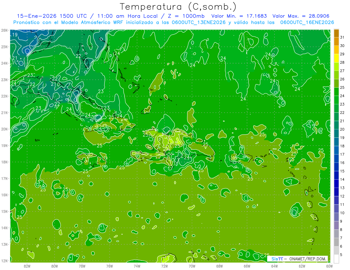Click the '24N' latitude axis label
This screenshot has width=350, height=270.
tap(4, 63)
